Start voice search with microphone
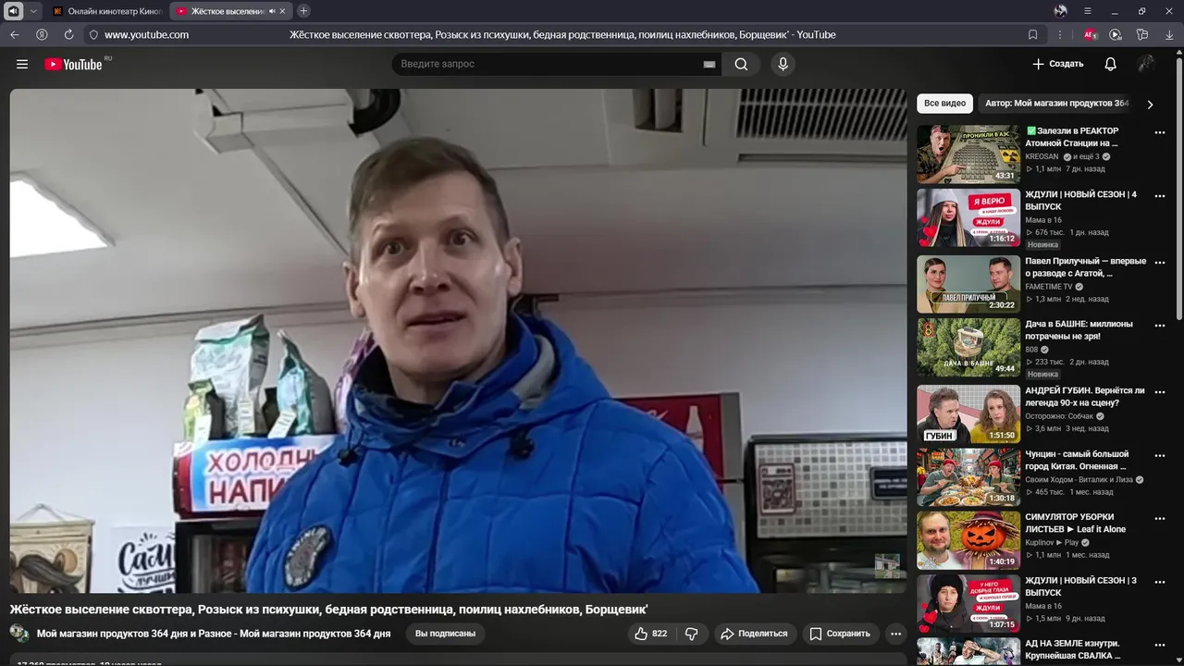The image size is (1184, 666). 783,64
